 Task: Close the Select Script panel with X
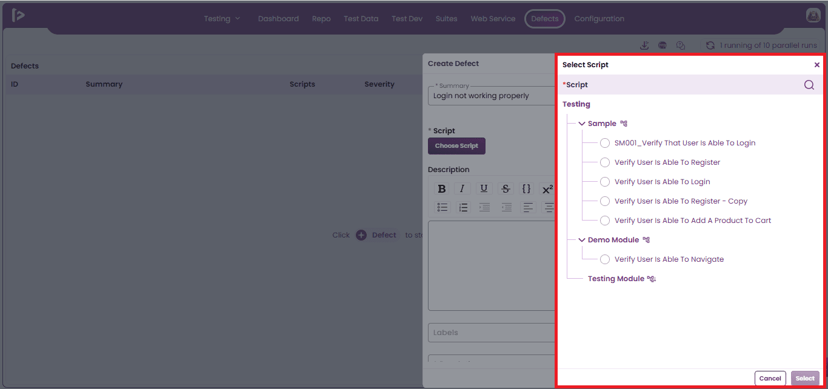816,65
